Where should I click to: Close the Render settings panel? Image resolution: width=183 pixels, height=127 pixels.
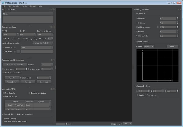coord(53,27)
